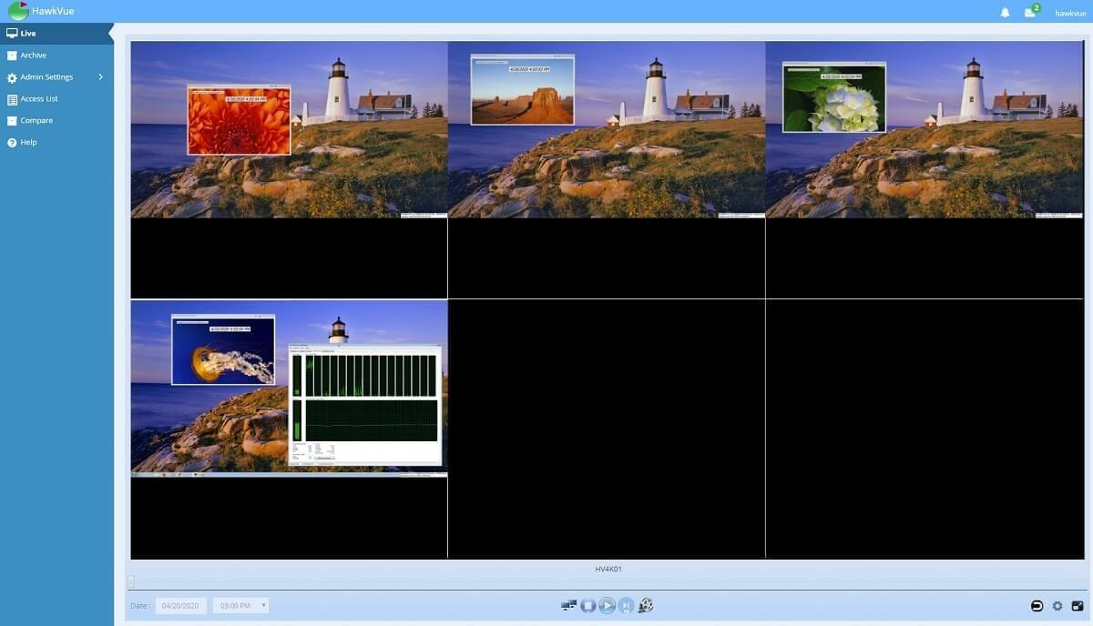1093x626 pixels.
Task: Click the gear icon at bottom right
Action: 1057,606
